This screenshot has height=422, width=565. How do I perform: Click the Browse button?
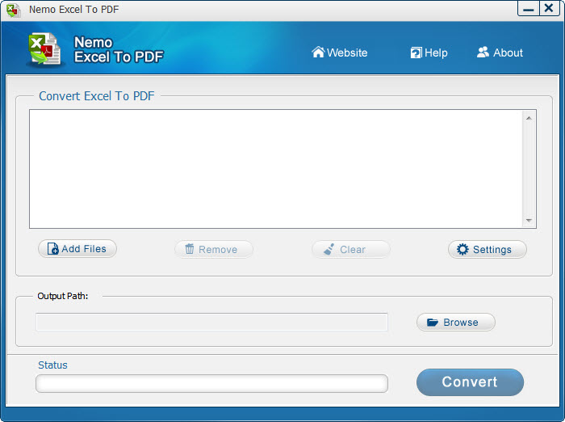456,322
